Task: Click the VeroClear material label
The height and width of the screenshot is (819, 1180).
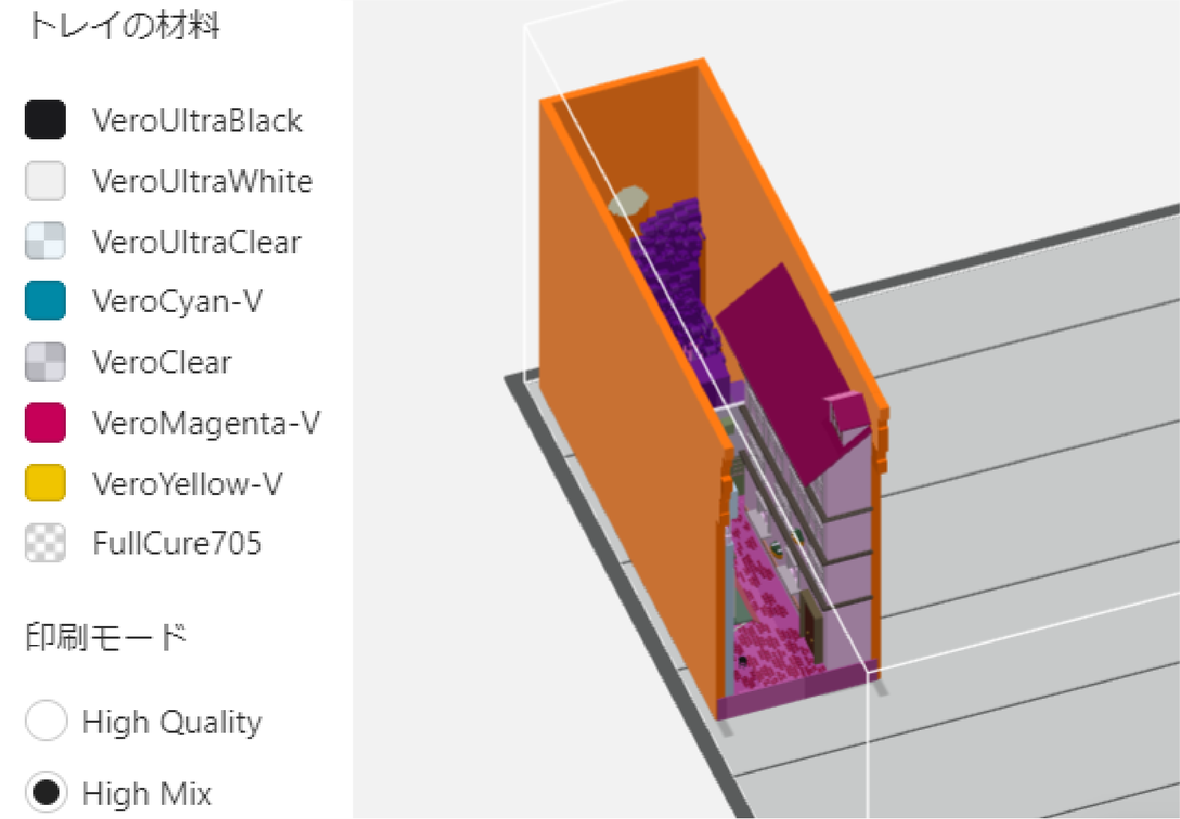Action: pyautogui.click(x=162, y=362)
